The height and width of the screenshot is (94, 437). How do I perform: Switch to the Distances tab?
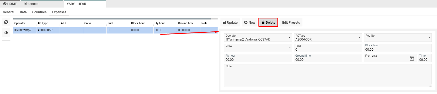pos(31,4)
